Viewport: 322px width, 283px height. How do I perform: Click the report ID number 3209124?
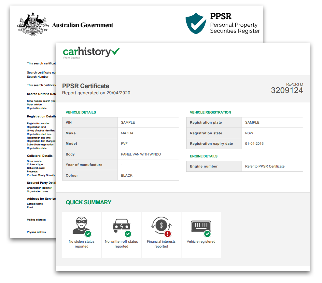click(287, 90)
